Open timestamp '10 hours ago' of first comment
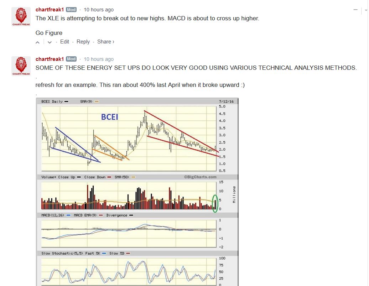Image resolution: width=369 pixels, height=286 pixels. [99, 10]
